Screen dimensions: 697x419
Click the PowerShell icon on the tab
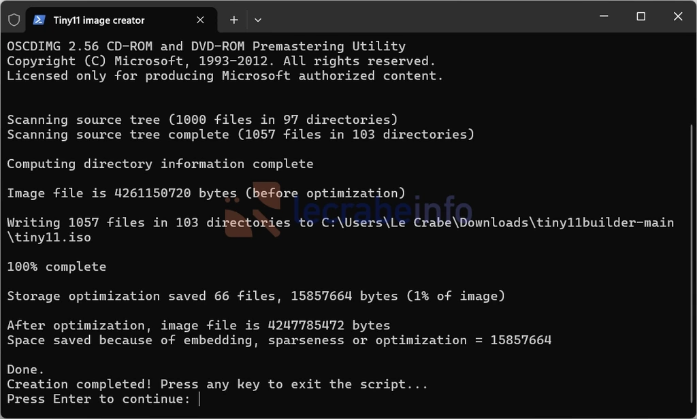pos(39,20)
